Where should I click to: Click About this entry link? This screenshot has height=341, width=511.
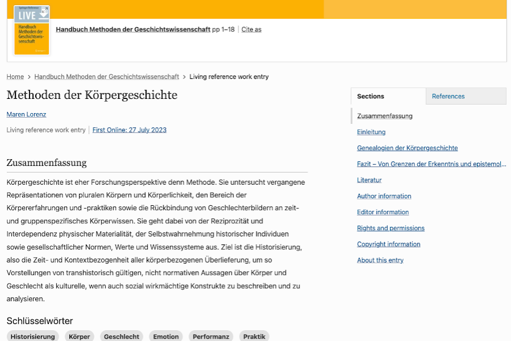coord(380,260)
